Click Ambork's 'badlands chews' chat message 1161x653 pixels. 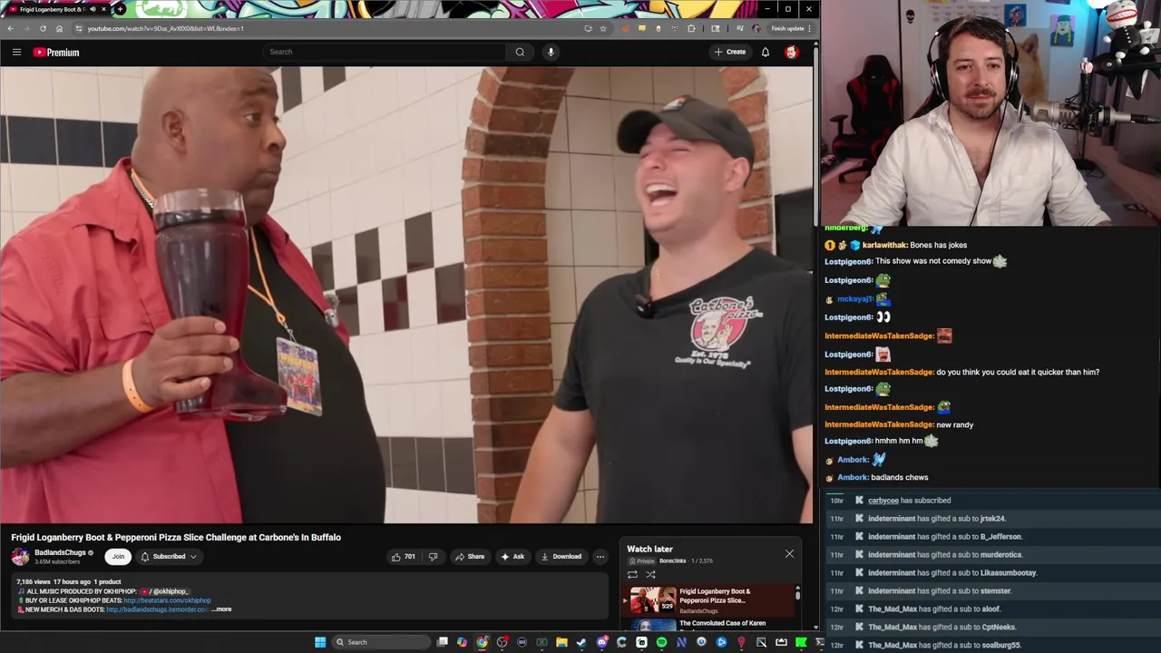pyautogui.click(x=899, y=477)
